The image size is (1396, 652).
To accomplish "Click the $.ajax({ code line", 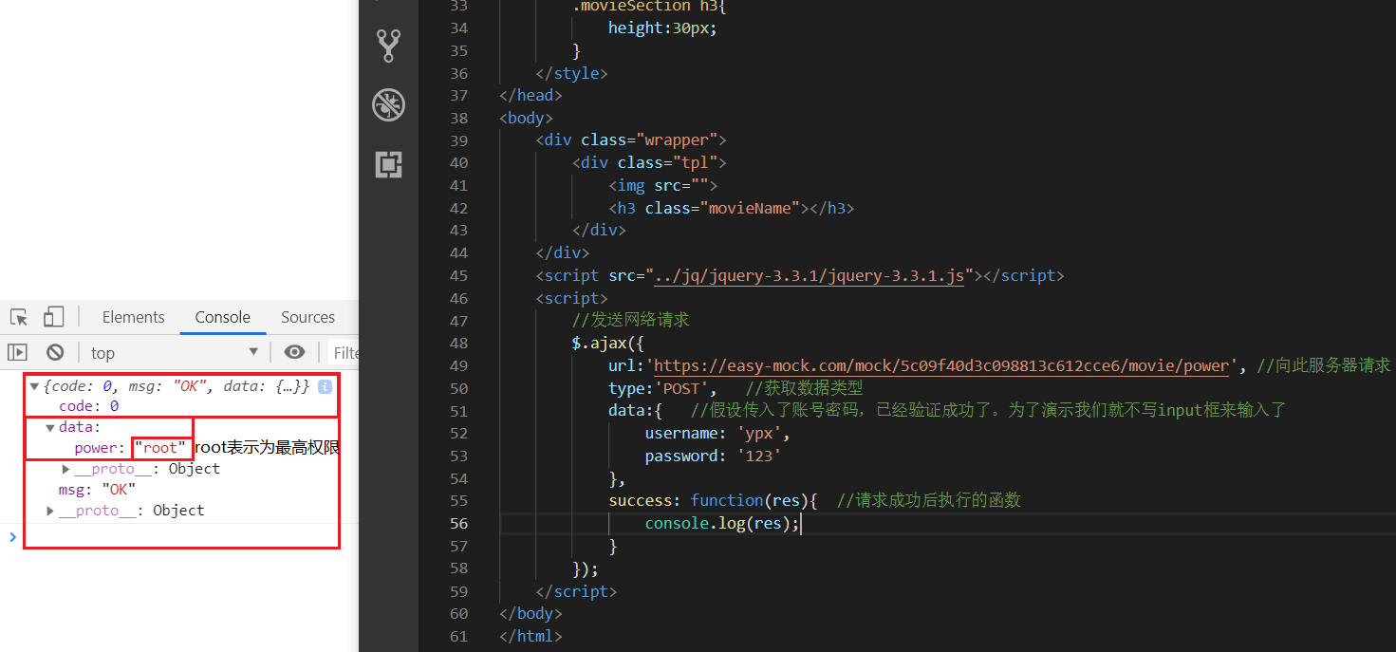I will (x=607, y=343).
